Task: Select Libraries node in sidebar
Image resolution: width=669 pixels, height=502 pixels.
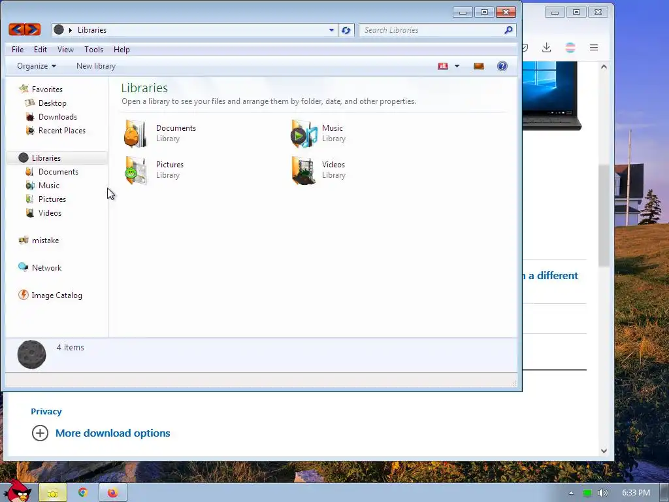Action: tap(46, 158)
